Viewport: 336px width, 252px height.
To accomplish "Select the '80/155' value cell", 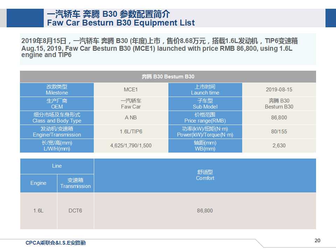I will click(x=279, y=132).
